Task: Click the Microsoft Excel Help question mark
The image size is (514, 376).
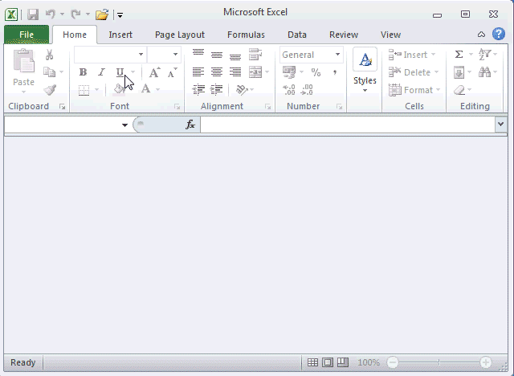Action: [x=499, y=34]
